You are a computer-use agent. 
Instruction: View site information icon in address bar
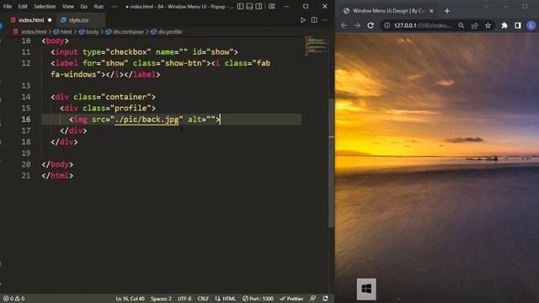click(387, 25)
